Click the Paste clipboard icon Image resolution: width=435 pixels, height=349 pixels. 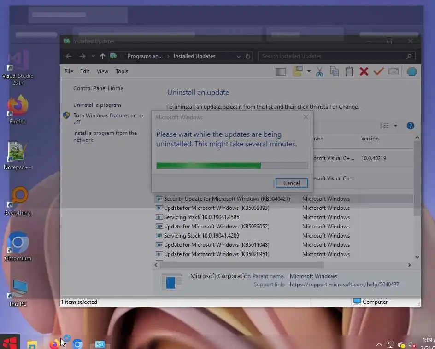tap(349, 71)
